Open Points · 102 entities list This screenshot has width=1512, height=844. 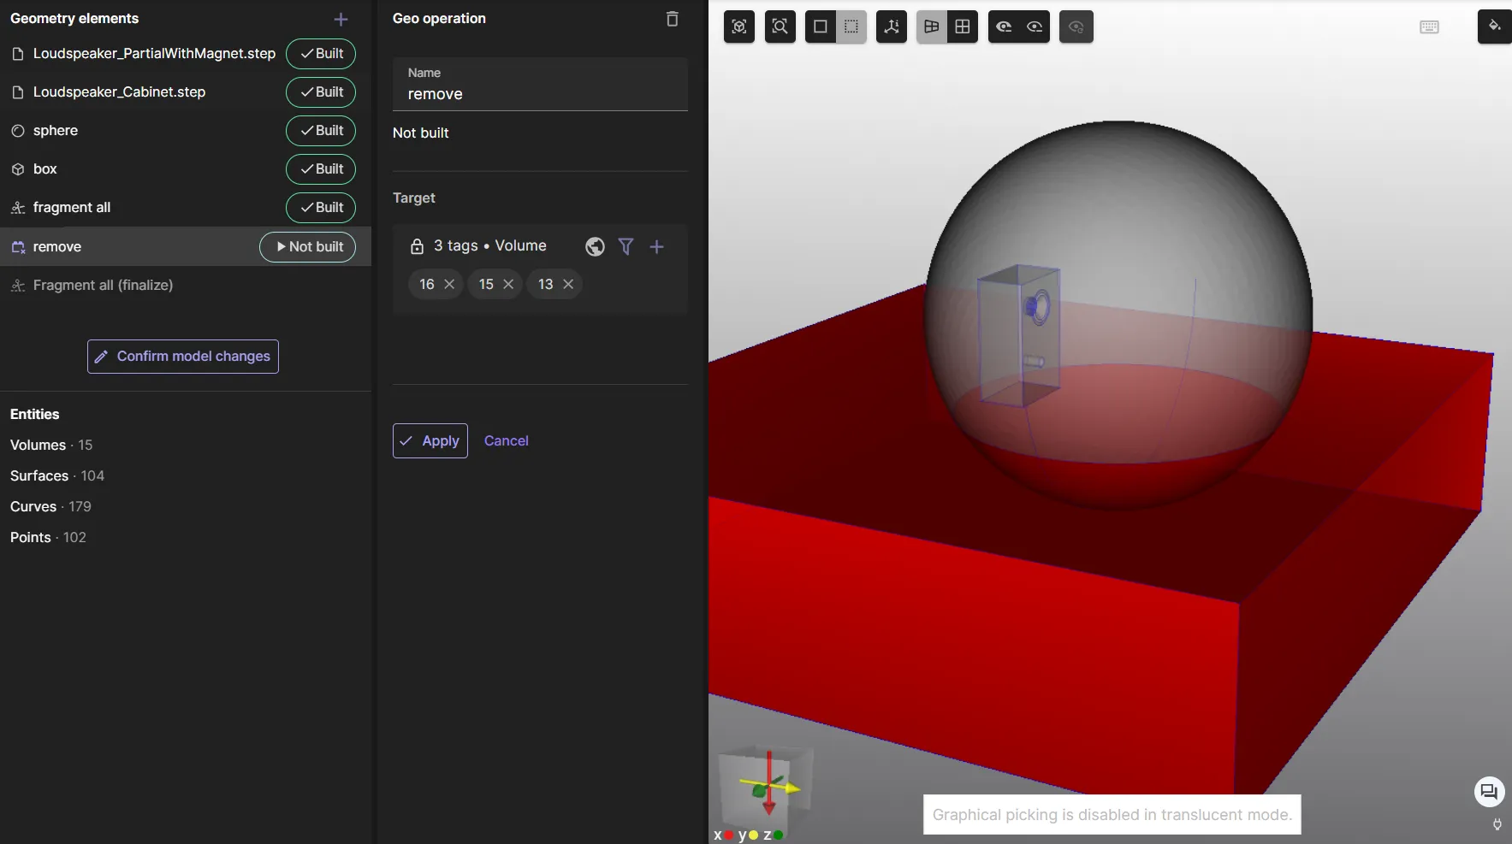coord(48,537)
